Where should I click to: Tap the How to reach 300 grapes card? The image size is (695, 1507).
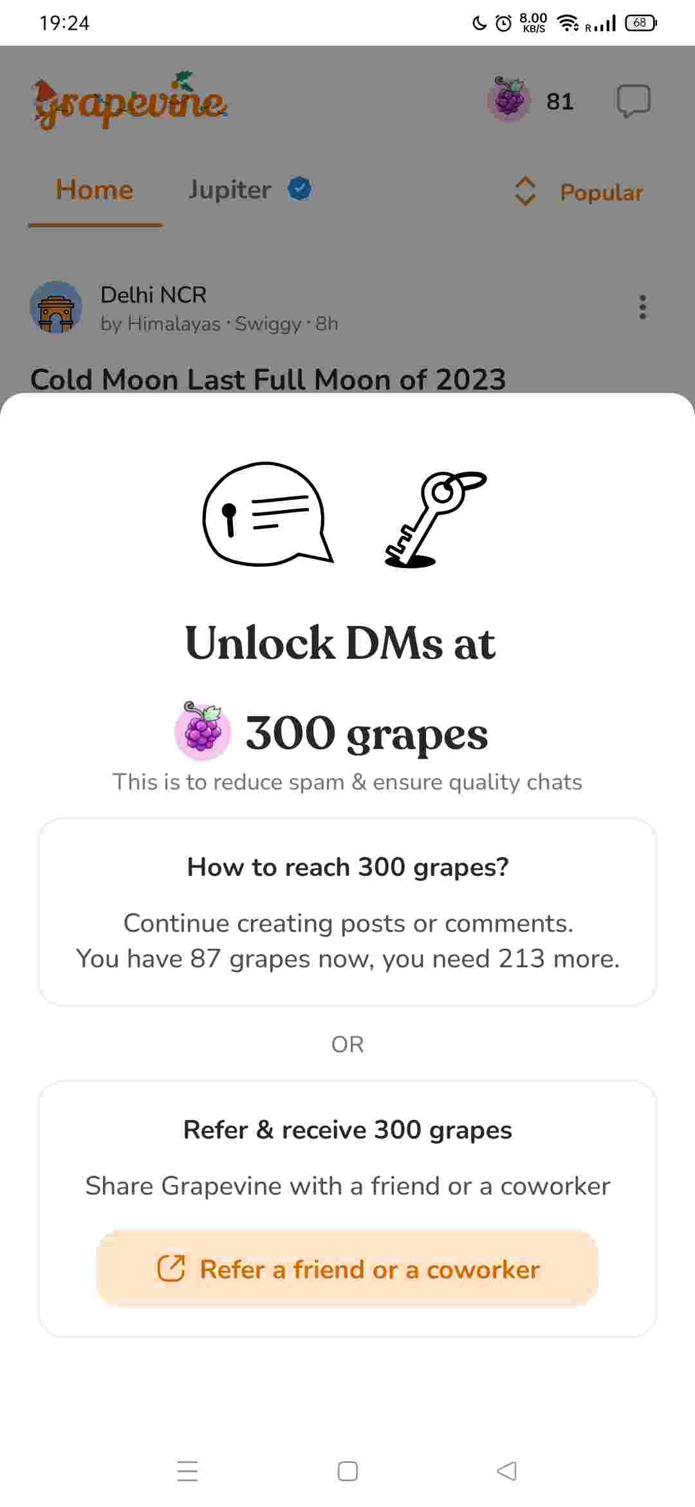tap(347, 911)
